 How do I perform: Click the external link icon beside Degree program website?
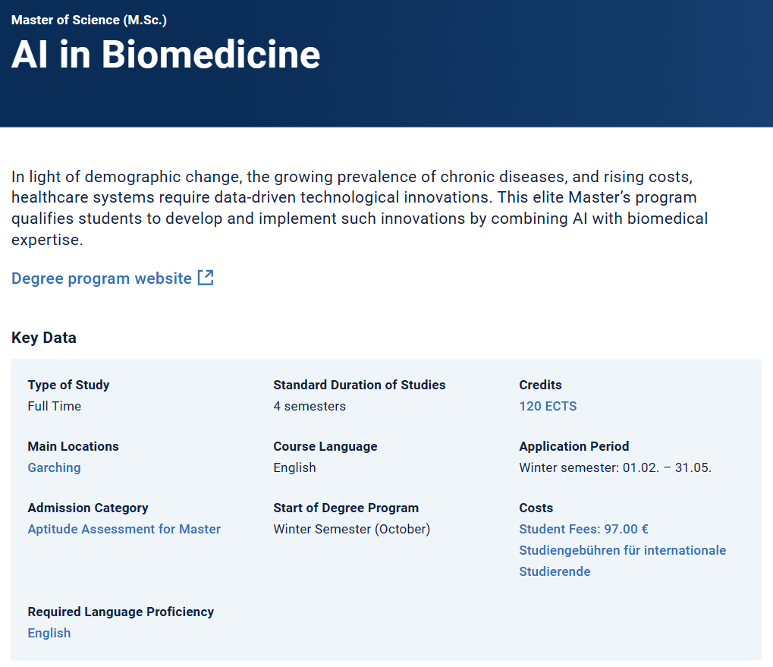(x=206, y=278)
